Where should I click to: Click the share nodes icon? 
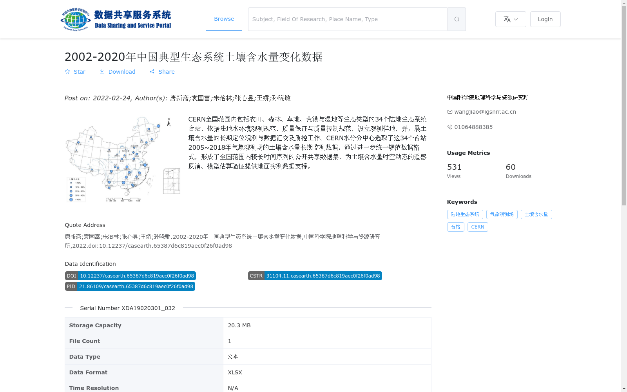(152, 72)
